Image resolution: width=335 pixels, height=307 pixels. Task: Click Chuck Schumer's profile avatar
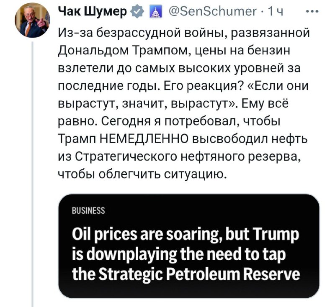click(32, 20)
